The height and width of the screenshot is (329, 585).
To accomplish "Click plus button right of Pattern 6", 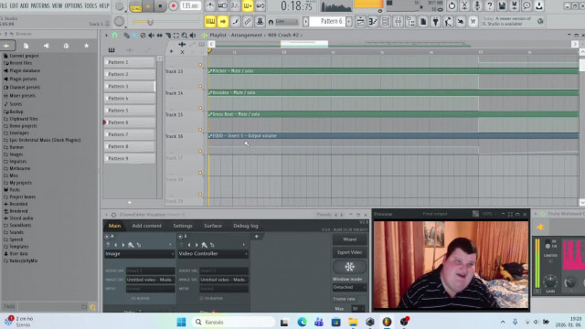I will click(x=349, y=21).
